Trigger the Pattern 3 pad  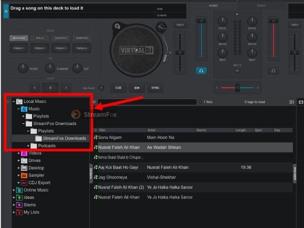tap(61, 48)
